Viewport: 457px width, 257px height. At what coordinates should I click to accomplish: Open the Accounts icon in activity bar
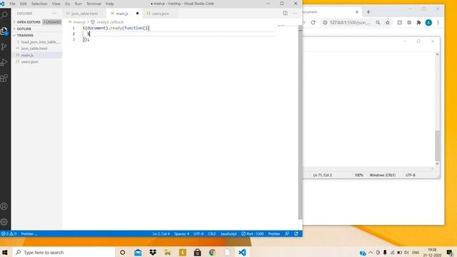point(4,206)
